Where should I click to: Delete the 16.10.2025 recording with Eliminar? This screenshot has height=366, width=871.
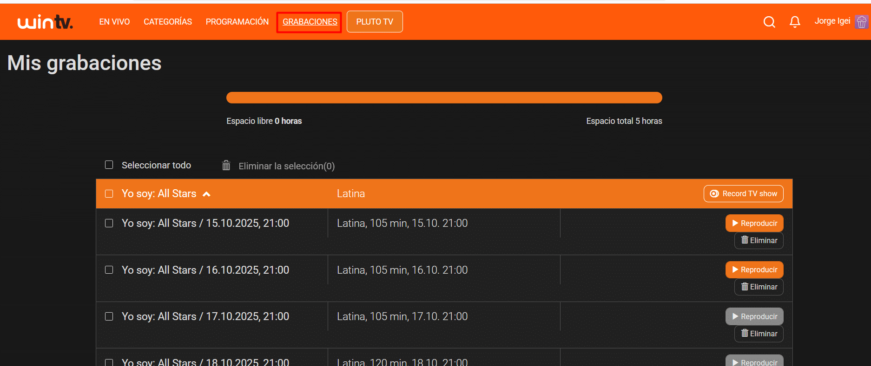coord(759,287)
